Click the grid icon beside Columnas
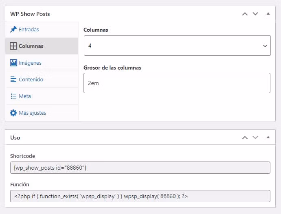This screenshot has width=281, height=214. (x=13, y=46)
